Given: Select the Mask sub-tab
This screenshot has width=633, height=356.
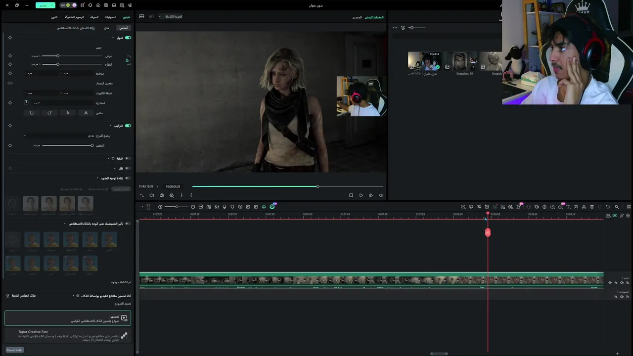Looking at the screenshot, I should 106,28.
